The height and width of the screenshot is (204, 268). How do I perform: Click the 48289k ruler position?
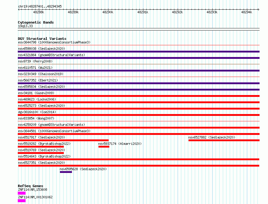pyautogui.click(x=73, y=12)
